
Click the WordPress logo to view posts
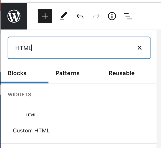[x=14, y=16]
